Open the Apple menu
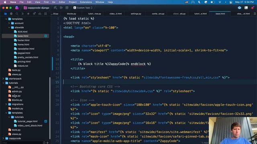257x144 pixels. pyautogui.click(x=5, y=2)
